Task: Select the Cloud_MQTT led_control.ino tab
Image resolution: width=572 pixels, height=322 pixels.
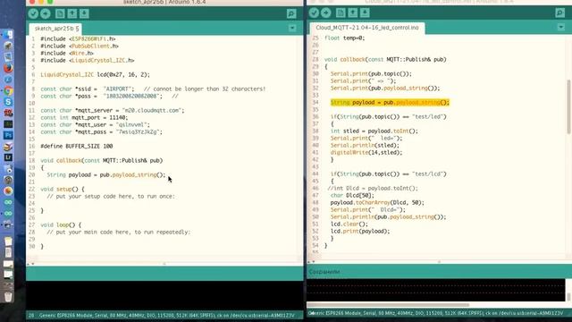Action: point(367,28)
